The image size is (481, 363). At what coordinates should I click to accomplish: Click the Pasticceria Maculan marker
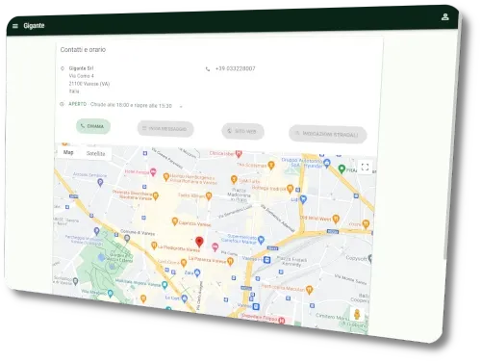(x=309, y=290)
